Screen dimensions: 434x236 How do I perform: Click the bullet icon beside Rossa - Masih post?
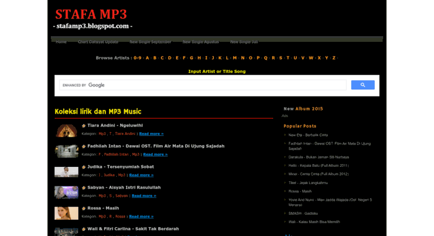pos(84,209)
